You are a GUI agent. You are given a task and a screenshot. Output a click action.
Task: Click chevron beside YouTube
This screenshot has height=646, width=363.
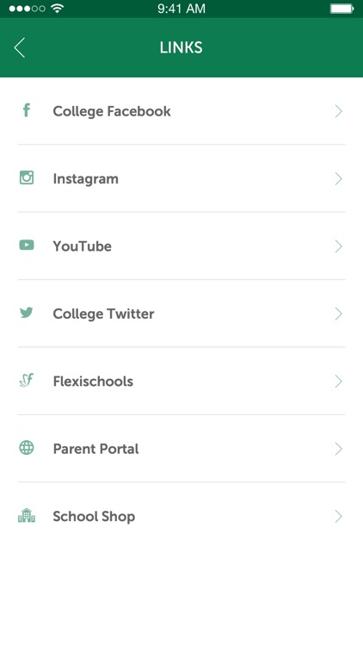click(338, 246)
